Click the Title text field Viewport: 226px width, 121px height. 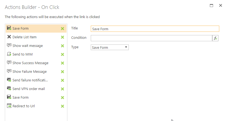tap(155, 29)
